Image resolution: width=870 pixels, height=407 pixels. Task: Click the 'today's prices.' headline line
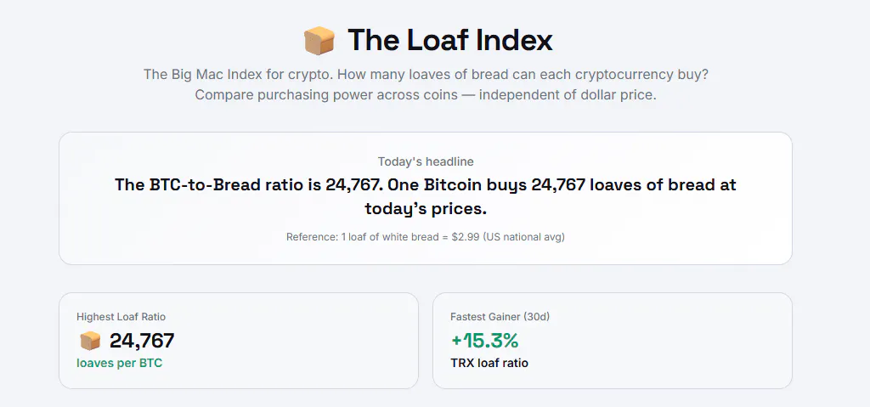click(426, 209)
